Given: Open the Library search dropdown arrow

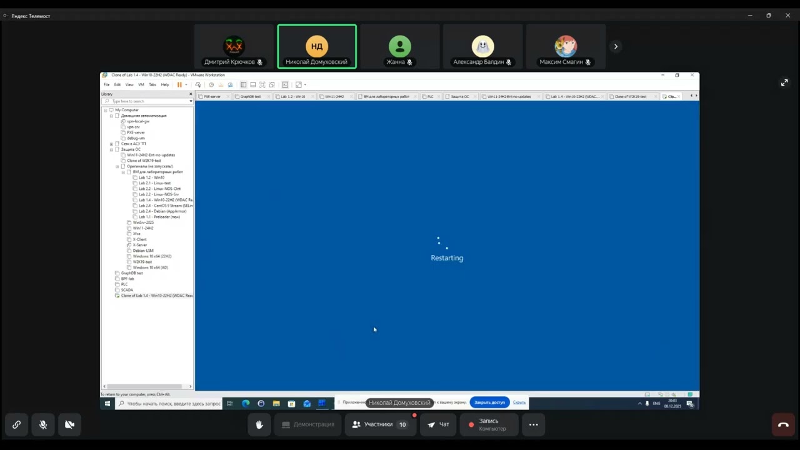Looking at the screenshot, I should point(191,101).
